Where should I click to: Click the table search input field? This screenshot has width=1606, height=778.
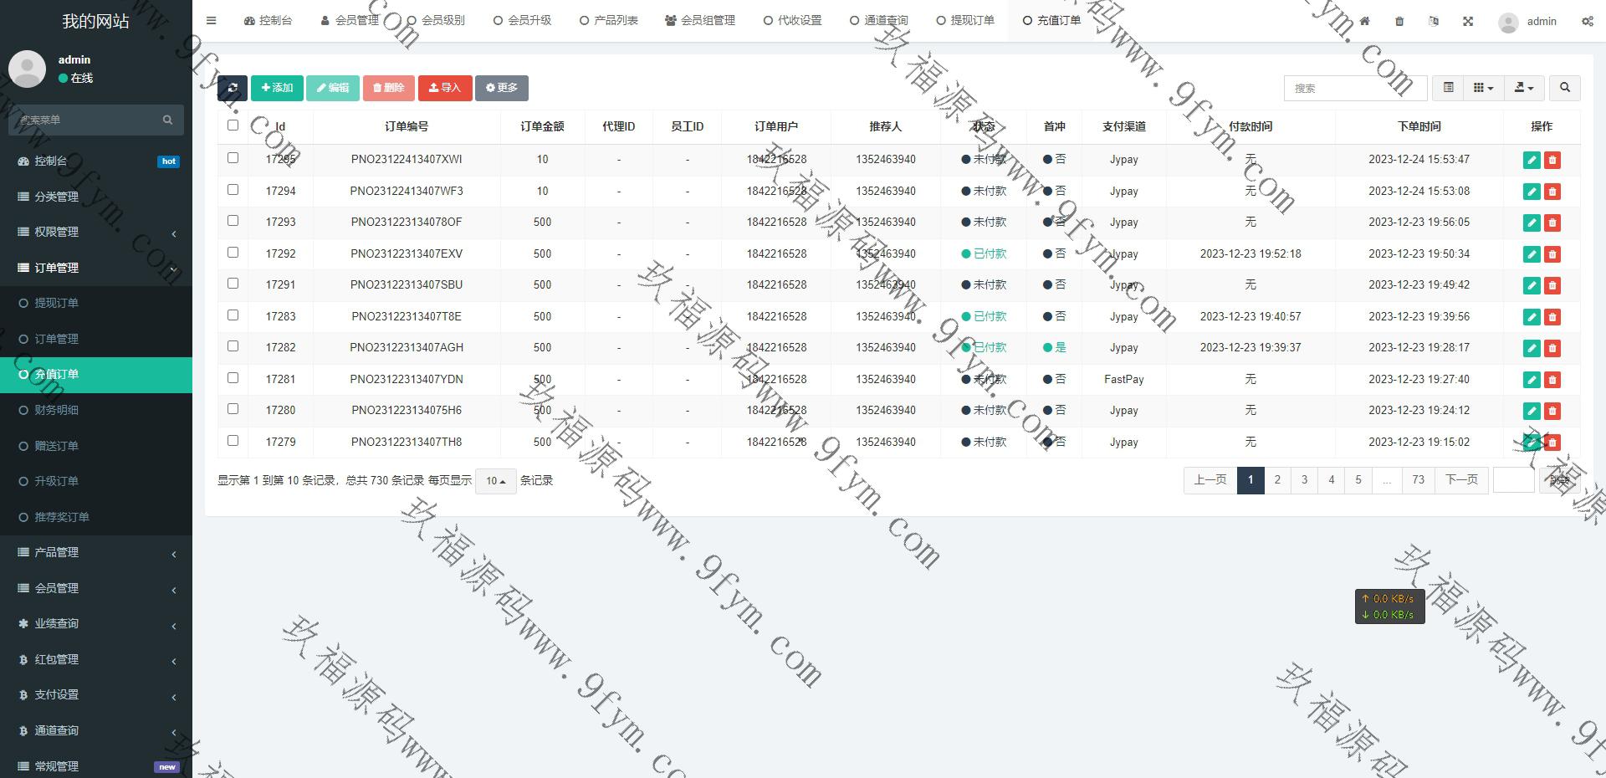1354,88
